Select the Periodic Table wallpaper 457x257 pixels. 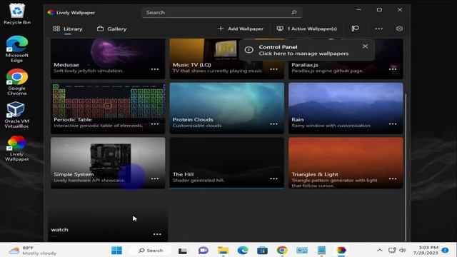[x=108, y=108]
